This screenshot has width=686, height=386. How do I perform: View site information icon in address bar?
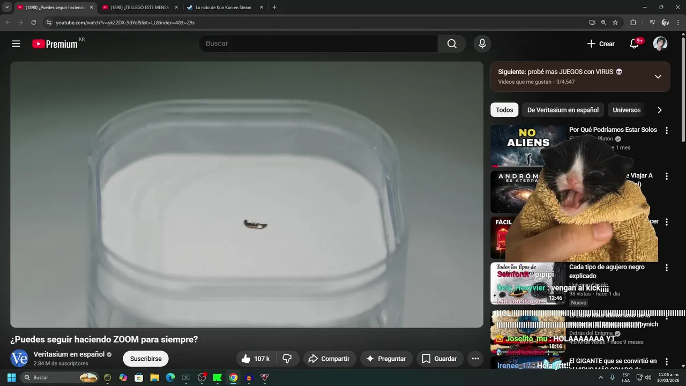[x=49, y=23]
